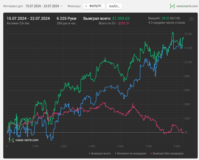The height and width of the screenshot is (160, 199).
Task: Click the 4.3 среднее число столов text
Action: tap(167, 22)
